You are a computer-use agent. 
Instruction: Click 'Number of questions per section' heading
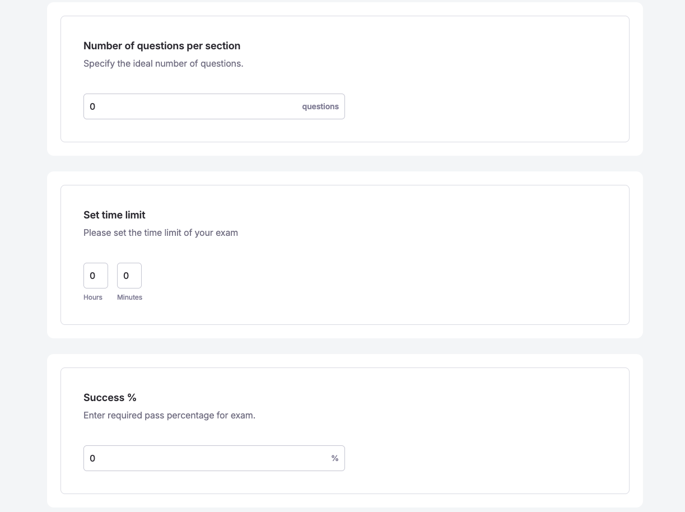click(161, 46)
